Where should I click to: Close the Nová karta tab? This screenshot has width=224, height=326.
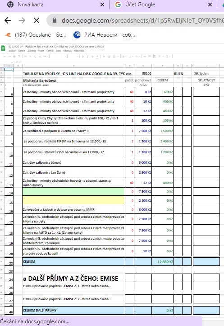click(x=102, y=5)
